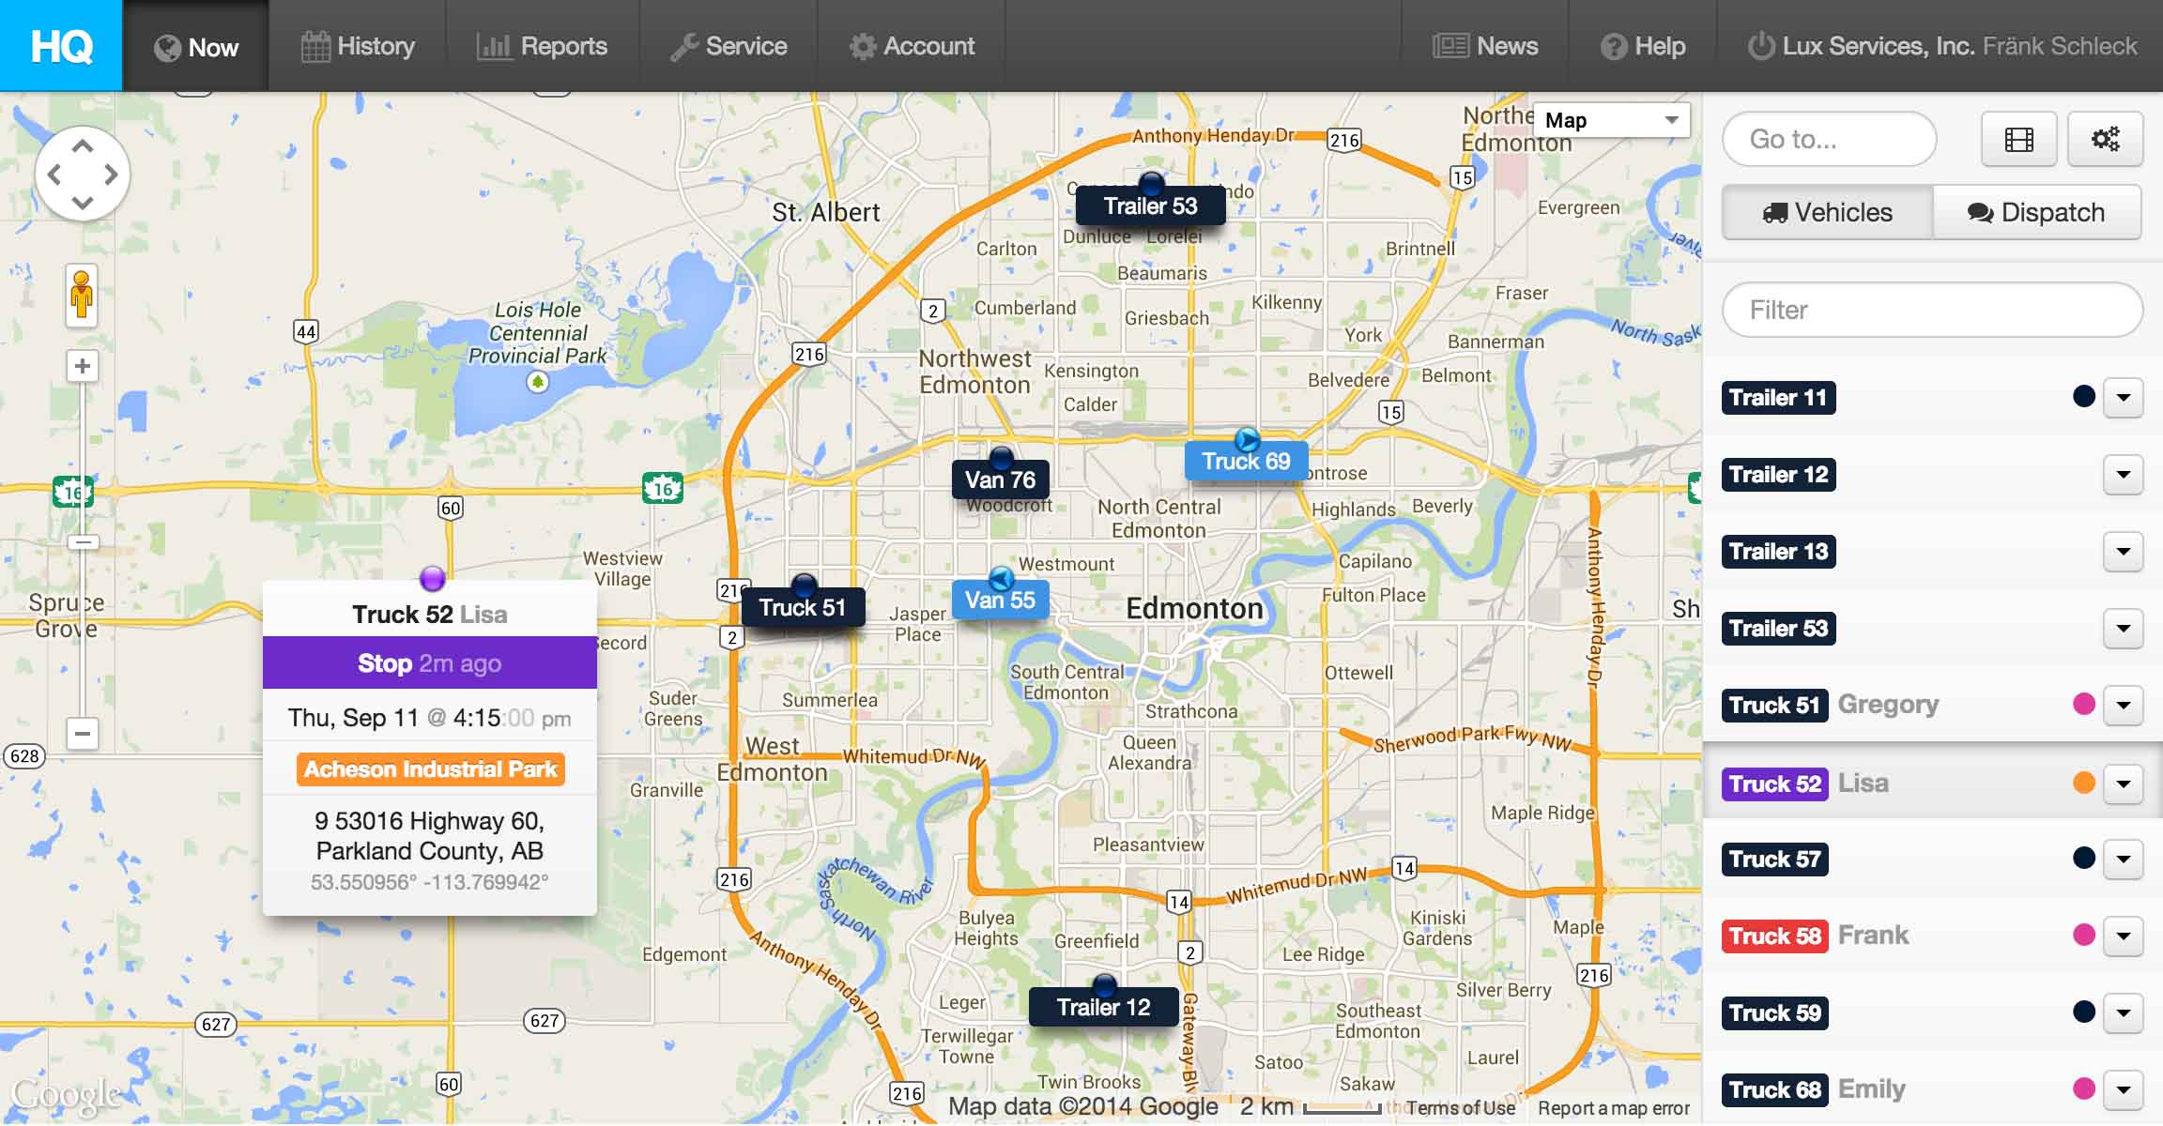Expand Truck 58 Frank's options

tap(2125, 936)
